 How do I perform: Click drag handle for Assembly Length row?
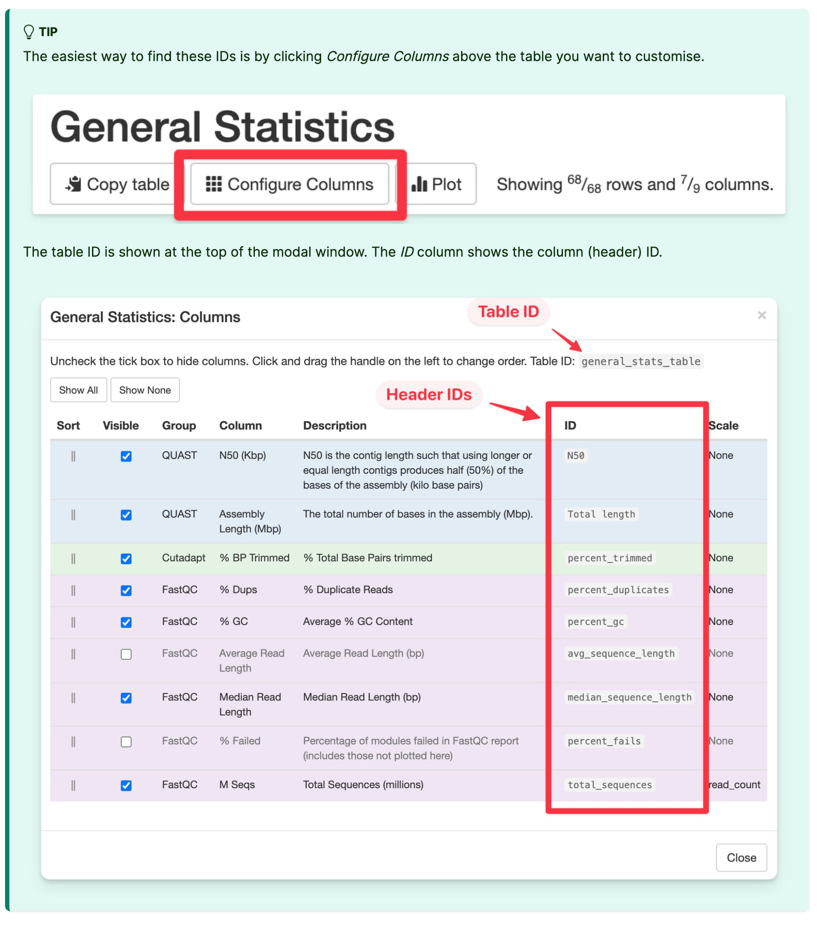pyautogui.click(x=73, y=515)
